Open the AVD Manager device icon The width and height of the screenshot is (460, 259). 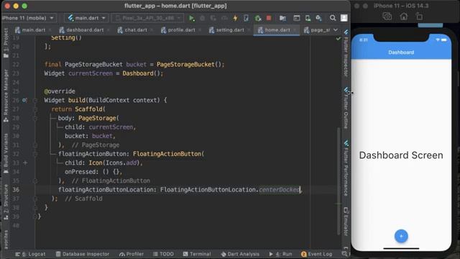tap(308, 18)
